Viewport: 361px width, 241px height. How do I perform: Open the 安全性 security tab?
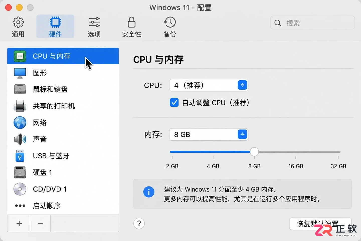(x=132, y=27)
